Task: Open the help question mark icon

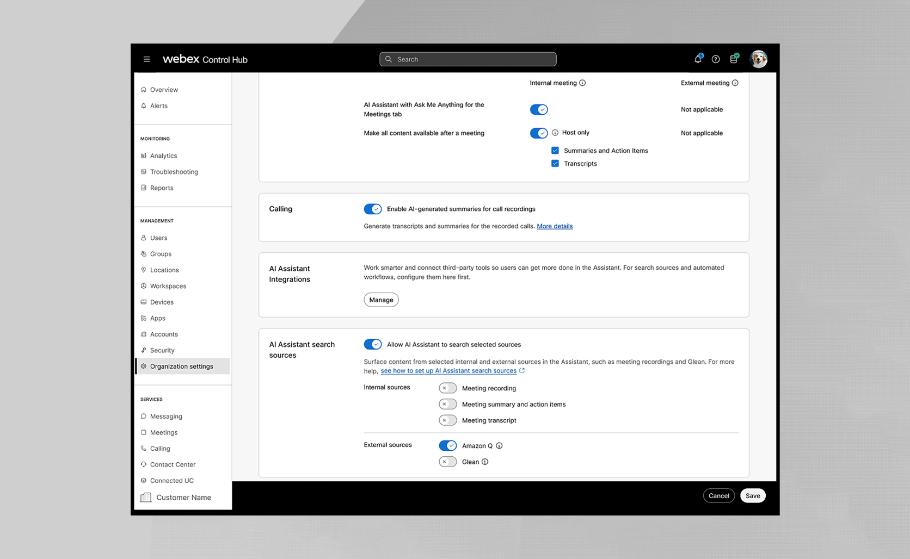Action: click(x=716, y=59)
